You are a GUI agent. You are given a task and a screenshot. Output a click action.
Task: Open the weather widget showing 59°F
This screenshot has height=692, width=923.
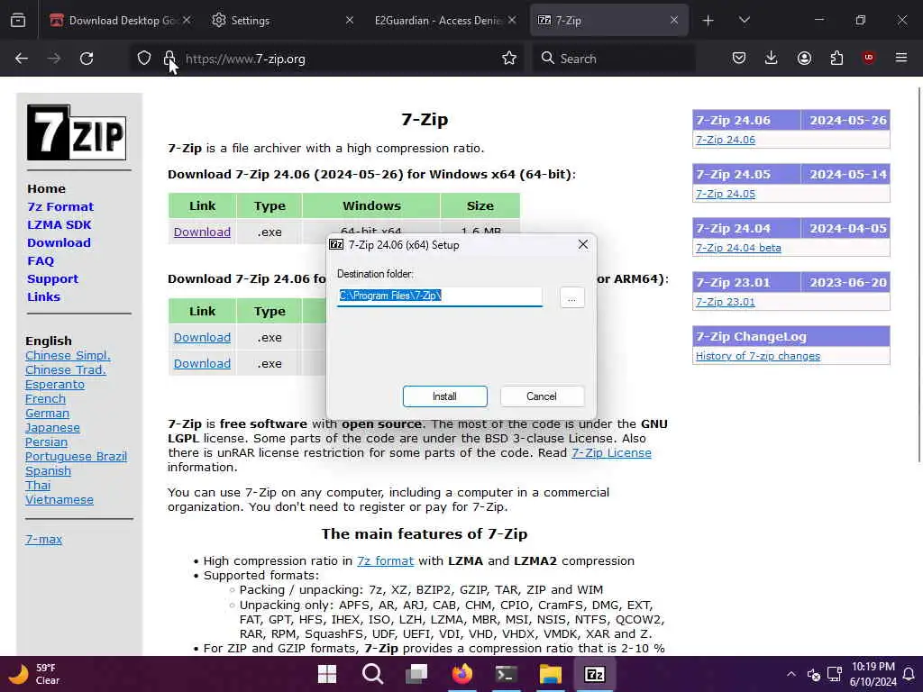[x=34, y=674]
